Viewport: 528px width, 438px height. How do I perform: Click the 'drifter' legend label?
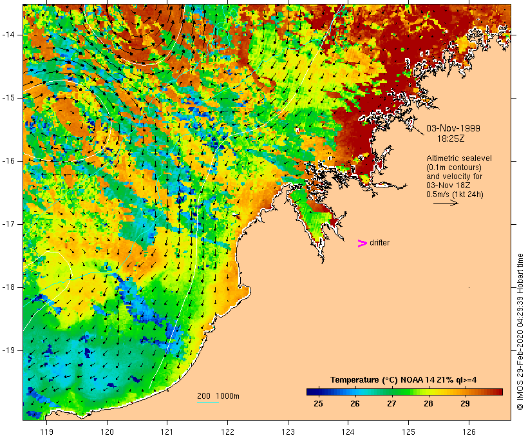[379, 243]
